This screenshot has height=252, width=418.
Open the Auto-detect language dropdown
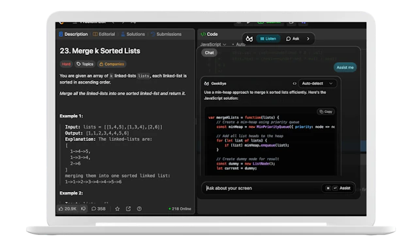click(317, 84)
